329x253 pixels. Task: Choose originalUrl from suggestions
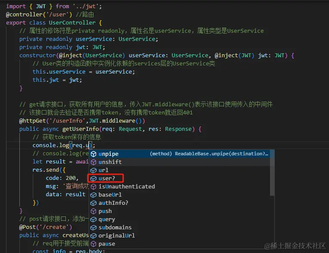(180, 236)
